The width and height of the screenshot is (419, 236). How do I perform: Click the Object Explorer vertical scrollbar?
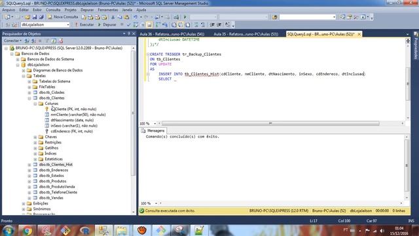point(134,113)
